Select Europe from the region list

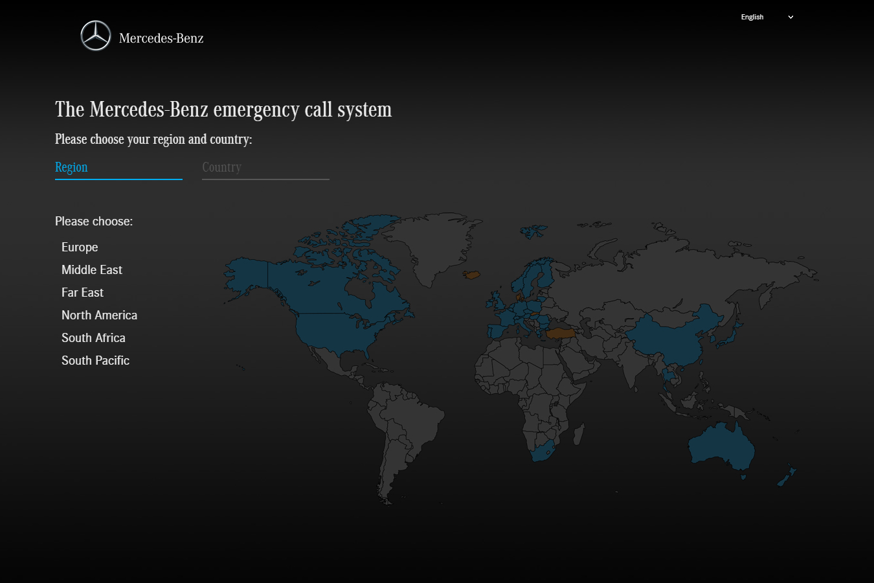pos(80,247)
